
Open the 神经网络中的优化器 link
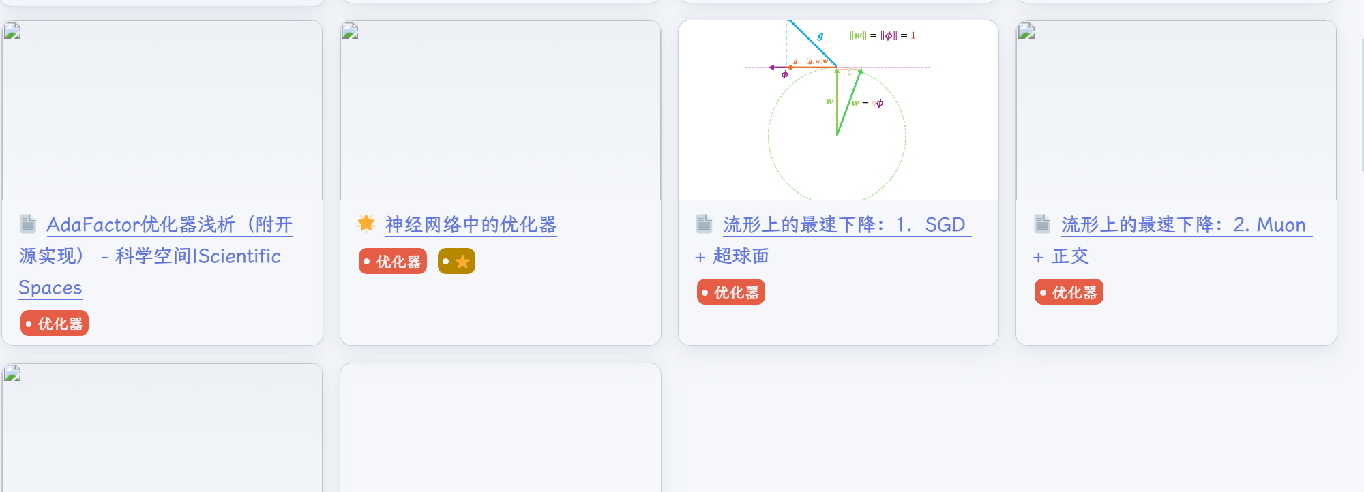tap(471, 225)
